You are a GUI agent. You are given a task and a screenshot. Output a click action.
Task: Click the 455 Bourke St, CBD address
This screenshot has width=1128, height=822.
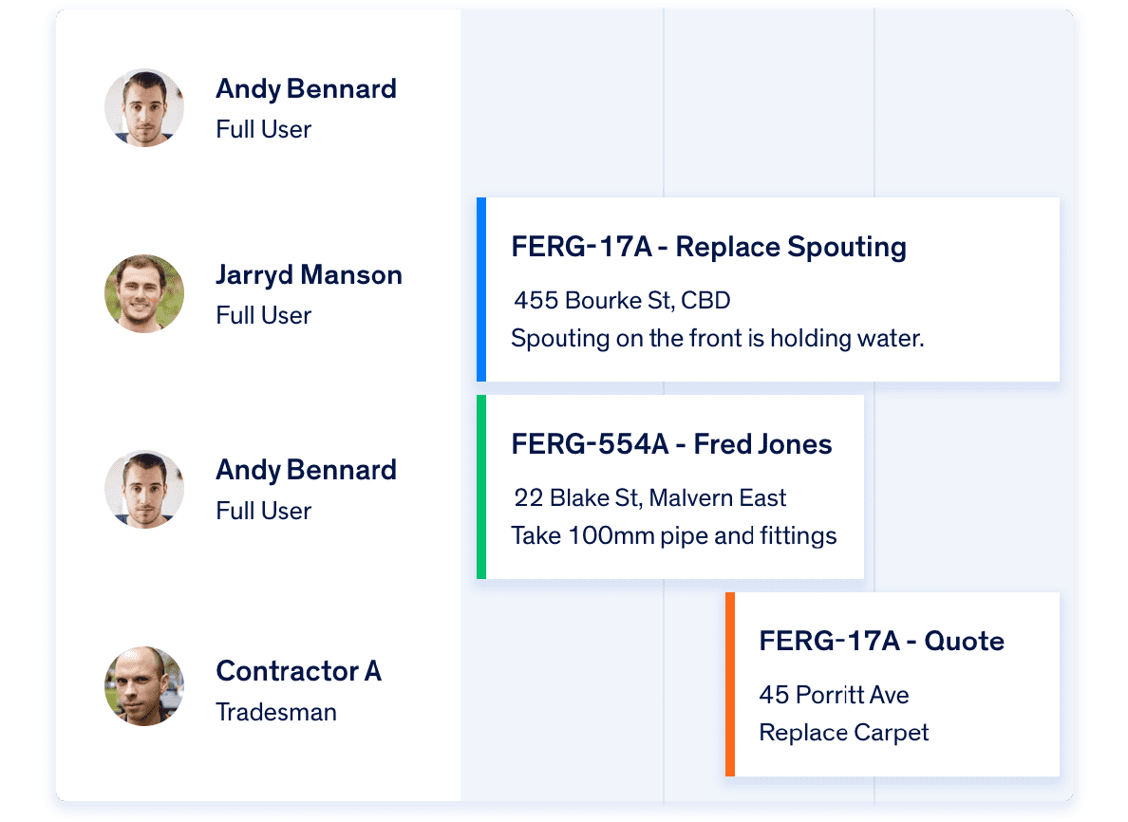click(x=622, y=301)
